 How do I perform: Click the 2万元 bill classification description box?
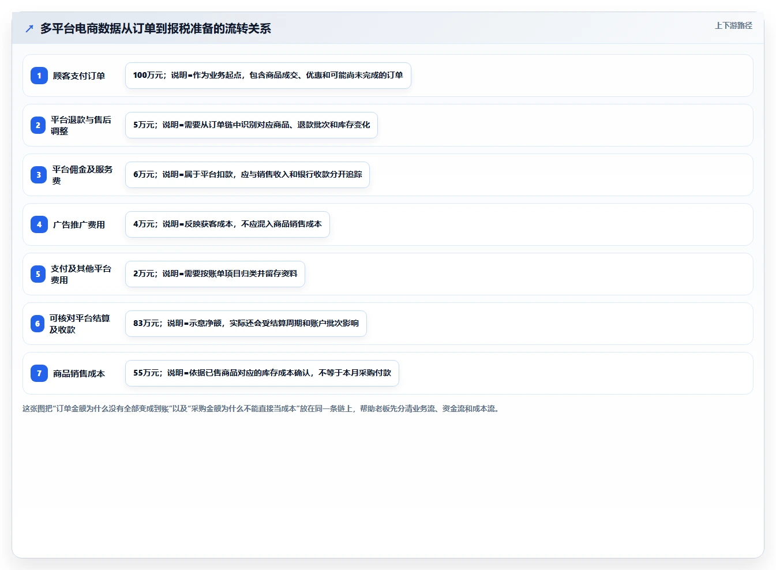(215, 274)
